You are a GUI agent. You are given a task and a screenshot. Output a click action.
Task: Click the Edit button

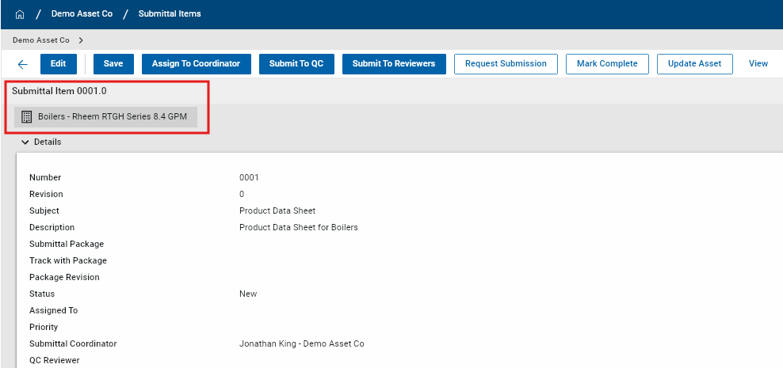point(58,64)
